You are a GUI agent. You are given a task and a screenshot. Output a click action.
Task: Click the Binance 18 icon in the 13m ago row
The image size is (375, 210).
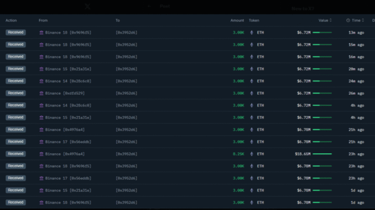41,33
